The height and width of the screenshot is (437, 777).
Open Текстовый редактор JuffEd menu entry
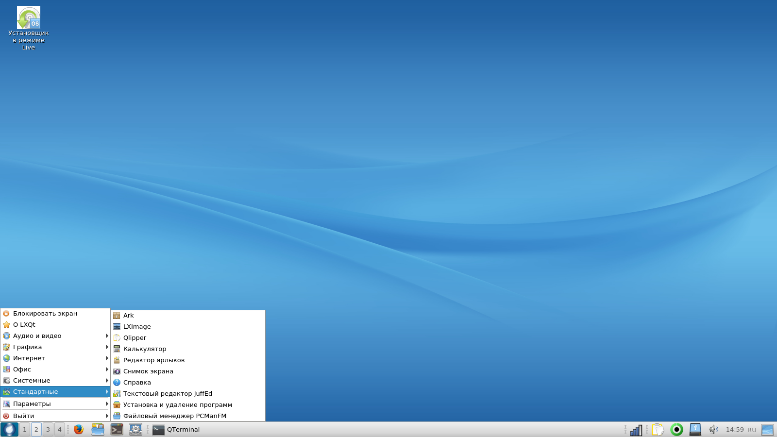[168, 393]
